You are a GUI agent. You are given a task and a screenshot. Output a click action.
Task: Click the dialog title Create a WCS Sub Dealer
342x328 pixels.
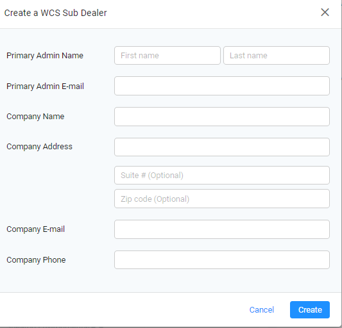[55, 13]
